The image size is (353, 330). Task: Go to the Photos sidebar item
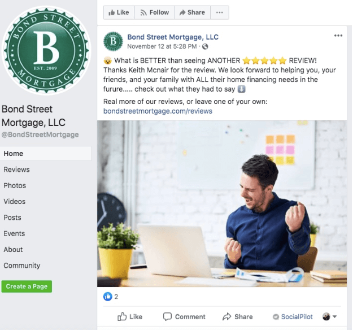[15, 185]
